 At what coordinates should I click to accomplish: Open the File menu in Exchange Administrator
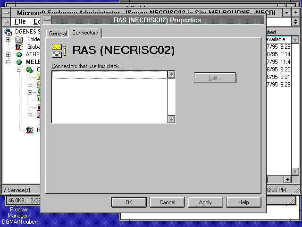tap(20, 21)
